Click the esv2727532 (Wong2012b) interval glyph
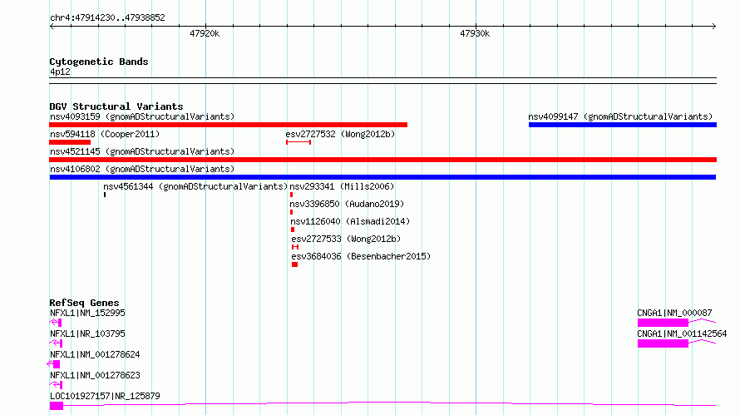This screenshot has width=740, height=415. point(298,142)
